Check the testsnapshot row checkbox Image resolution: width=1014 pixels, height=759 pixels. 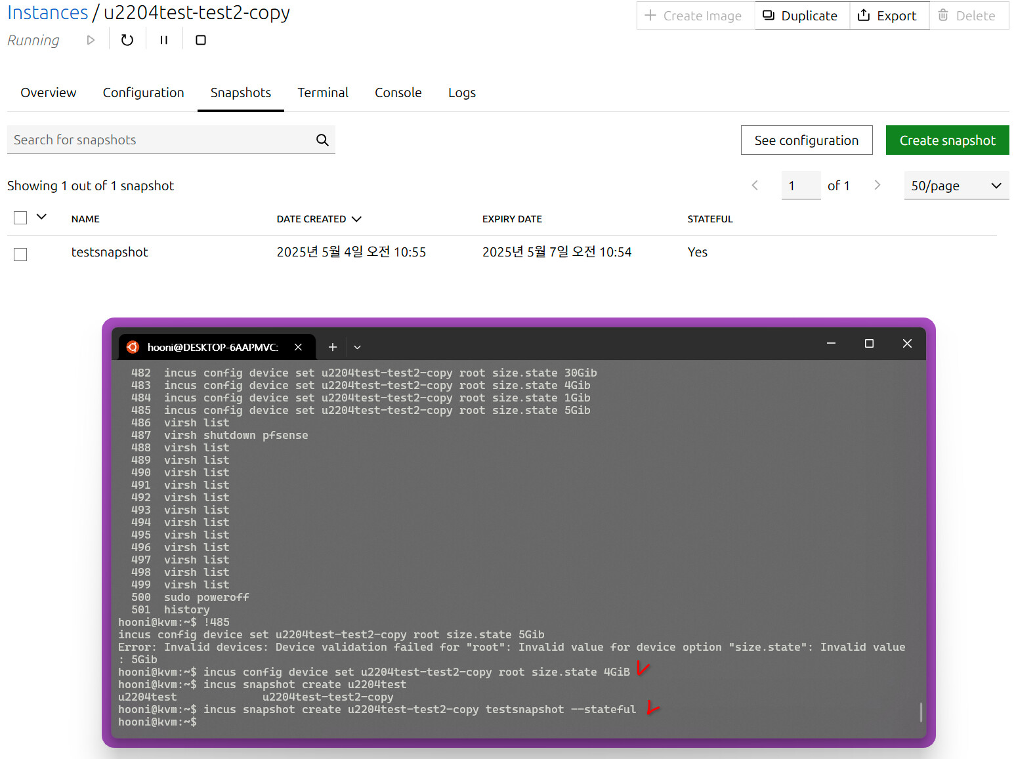(x=20, y=255)
